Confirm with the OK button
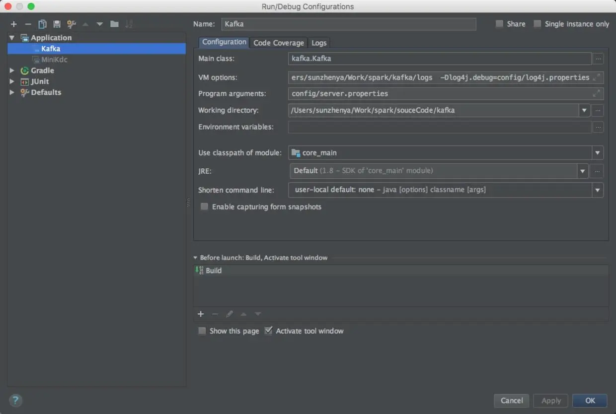616x414 pixels. 590,401
